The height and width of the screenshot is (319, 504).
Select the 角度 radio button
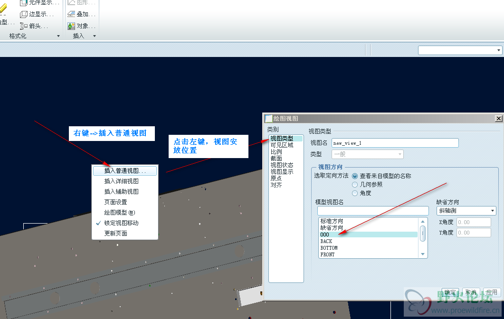pyautogui.click(x=355, y=193)
